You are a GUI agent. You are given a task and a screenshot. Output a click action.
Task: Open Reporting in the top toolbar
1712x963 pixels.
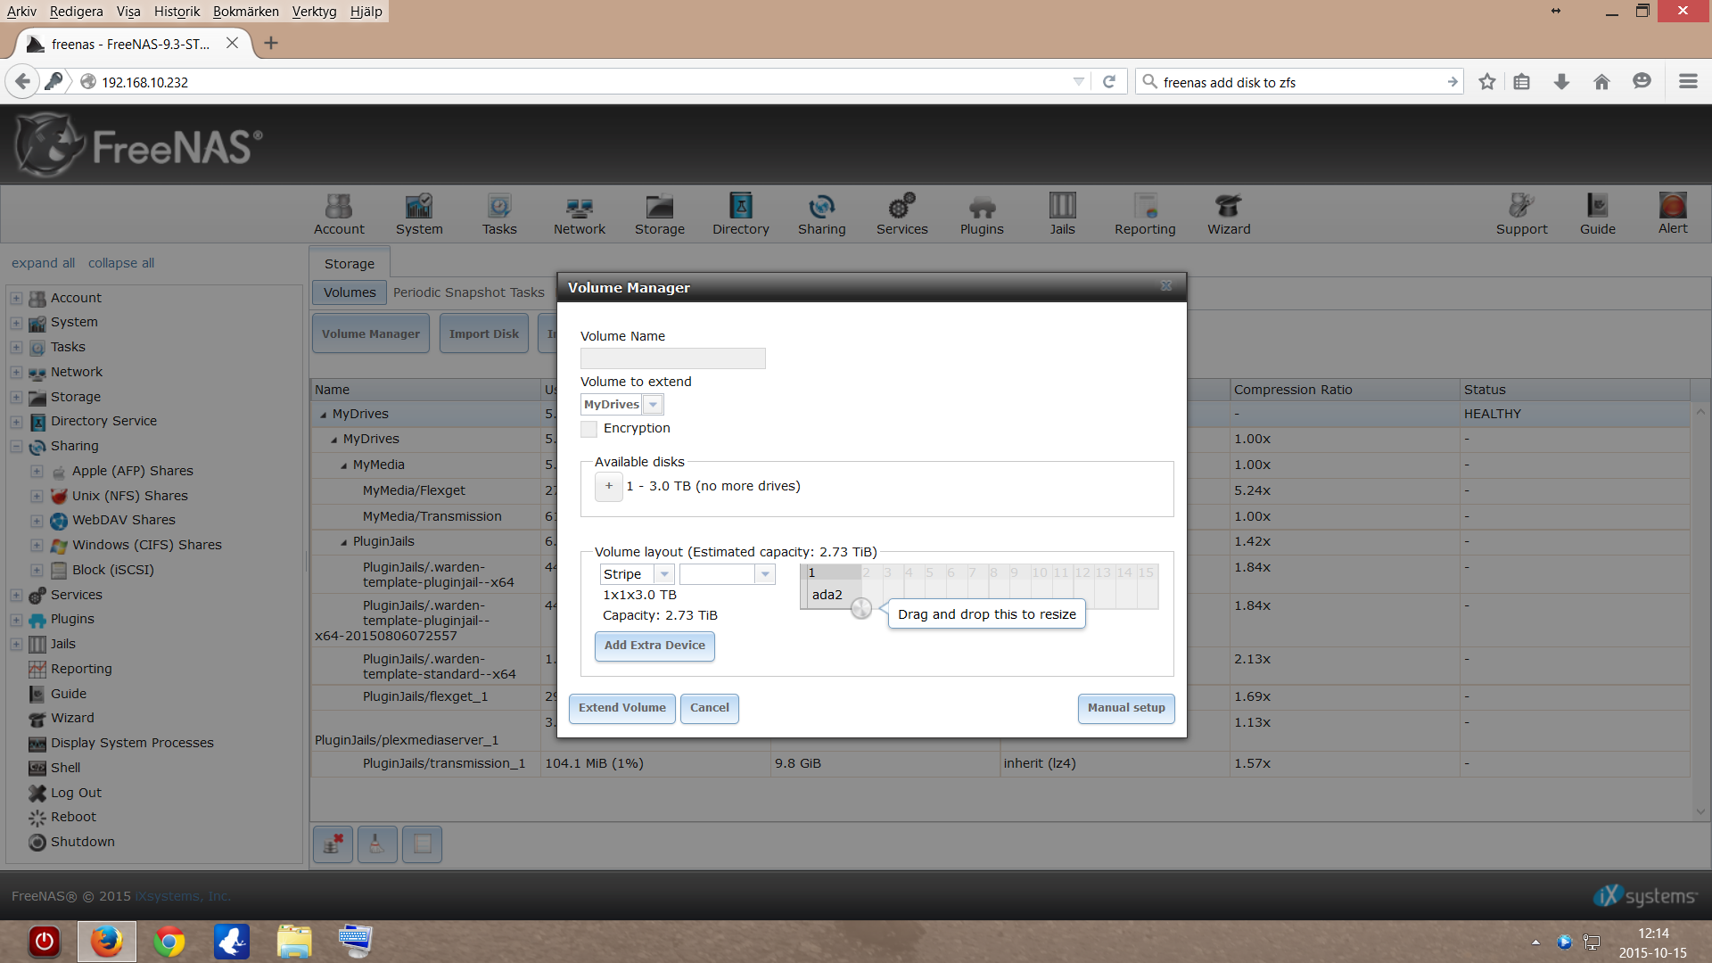(1145, 215)
